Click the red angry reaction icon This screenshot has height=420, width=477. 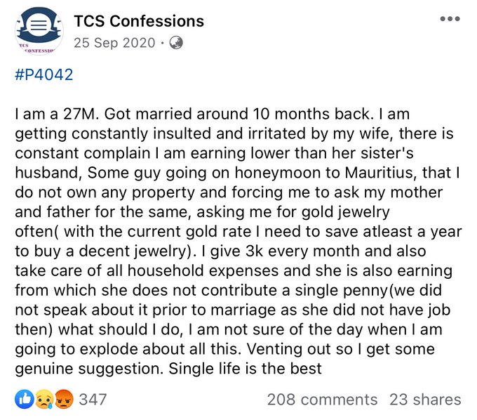tap(64, 399)
